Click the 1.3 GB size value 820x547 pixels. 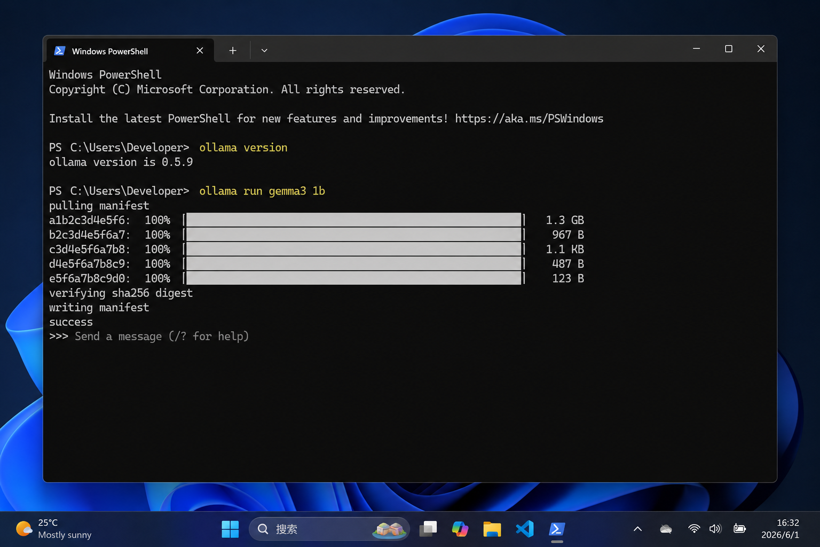click(565, 220)
